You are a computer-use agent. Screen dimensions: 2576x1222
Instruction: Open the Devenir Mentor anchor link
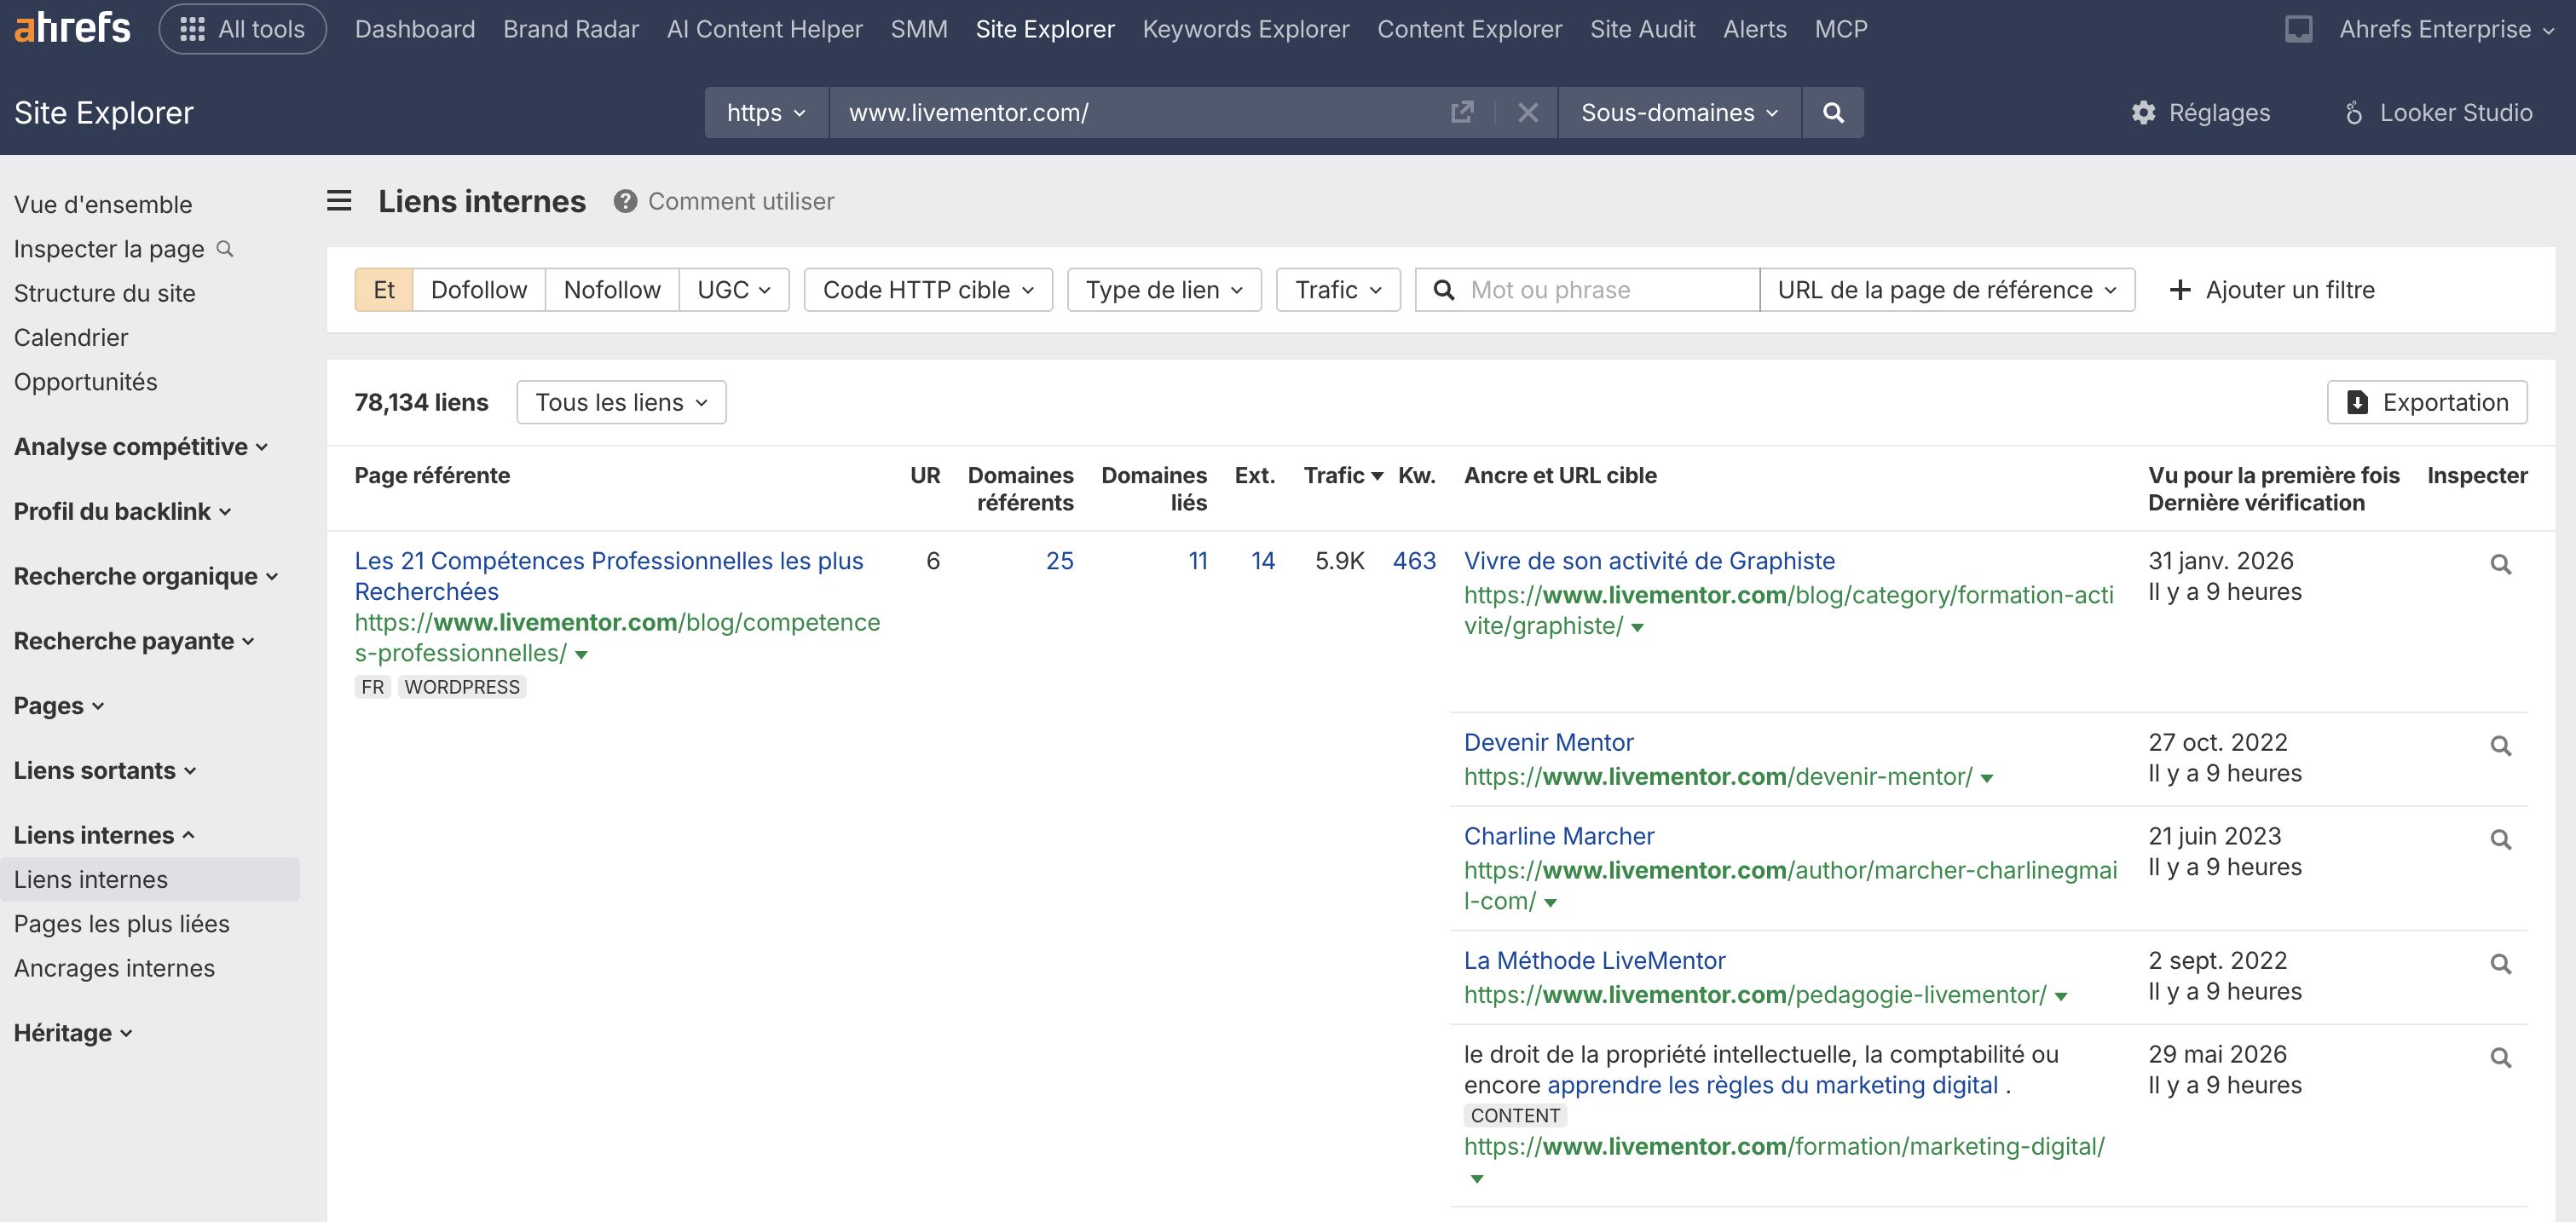point(1548,743)
